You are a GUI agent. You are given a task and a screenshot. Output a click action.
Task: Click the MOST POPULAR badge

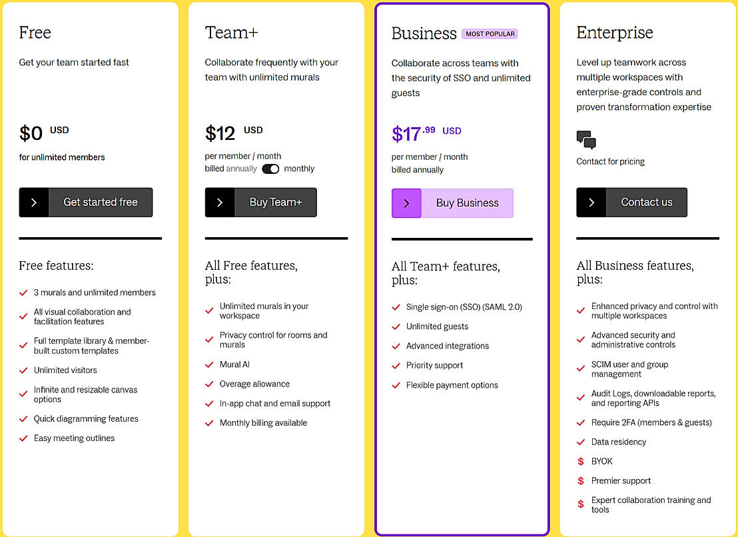[490, 34]
